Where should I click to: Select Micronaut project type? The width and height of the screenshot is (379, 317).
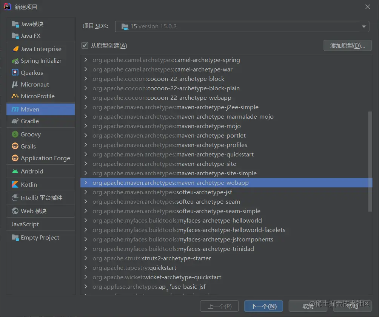coord(41,85)
